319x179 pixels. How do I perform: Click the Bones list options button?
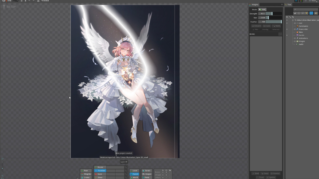point(280,34)
